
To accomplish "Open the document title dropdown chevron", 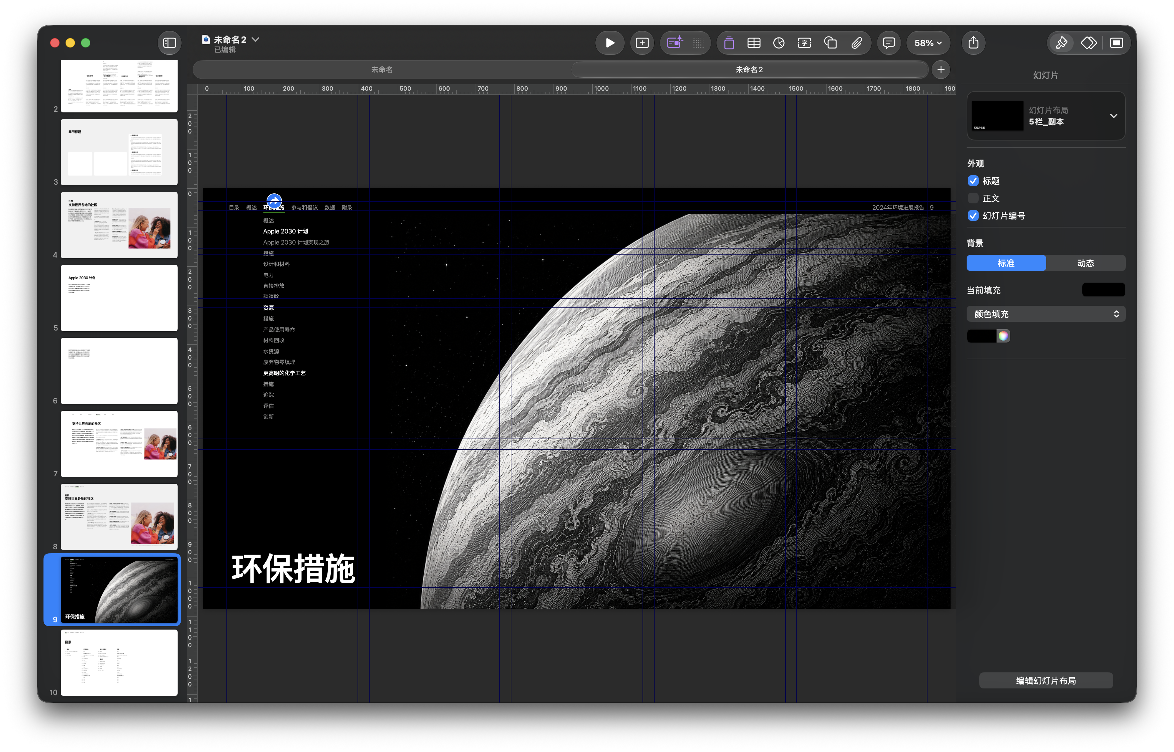I will click(255, 39).
